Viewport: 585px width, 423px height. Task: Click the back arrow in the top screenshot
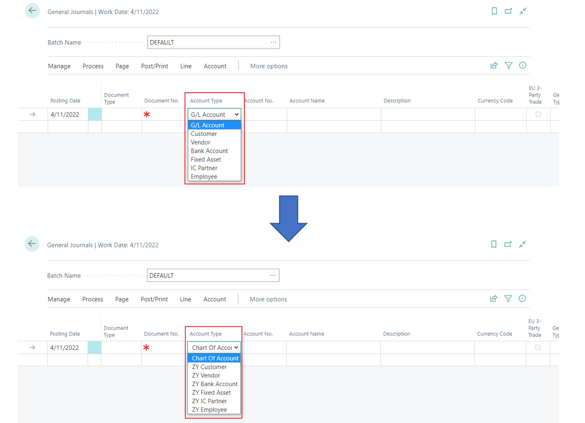[x=32, y=11]
